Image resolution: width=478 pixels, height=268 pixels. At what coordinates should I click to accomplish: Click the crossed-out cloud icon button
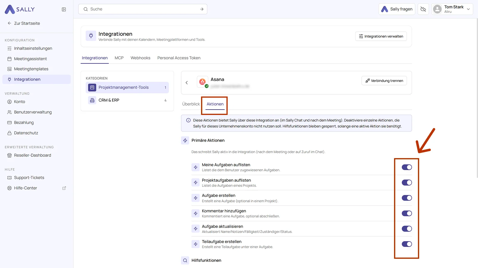(x=423, y=9)
